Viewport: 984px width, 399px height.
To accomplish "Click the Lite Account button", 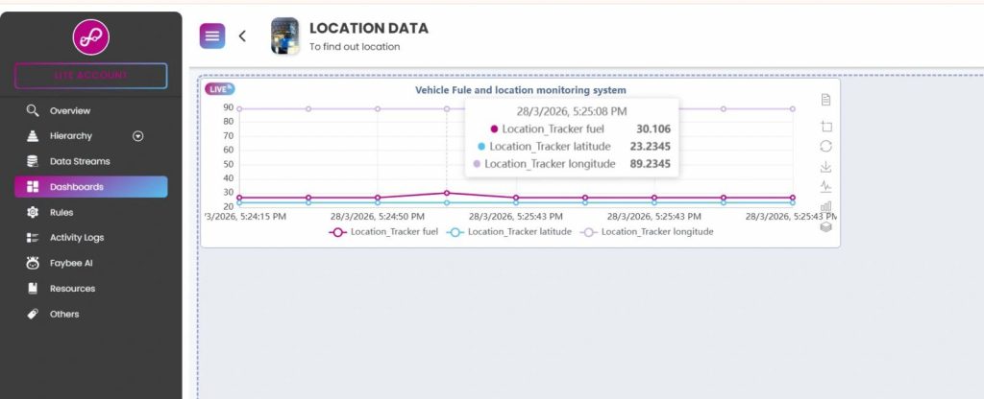I will click(x=90, y=75).
